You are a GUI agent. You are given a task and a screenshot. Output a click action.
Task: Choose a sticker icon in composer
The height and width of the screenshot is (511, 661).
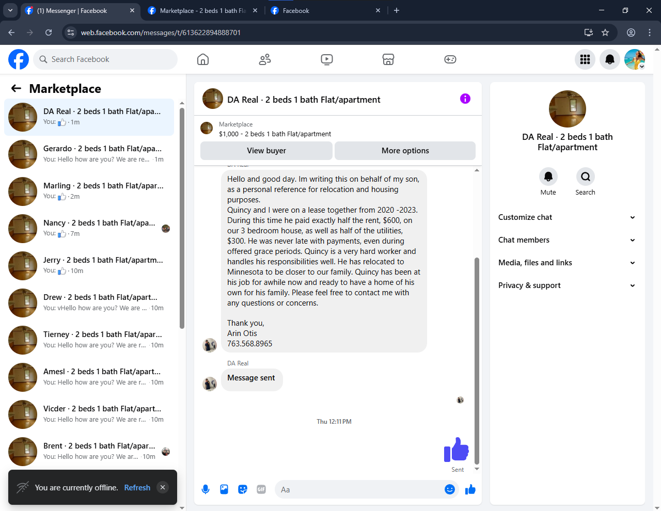click(x=243, y=489)
